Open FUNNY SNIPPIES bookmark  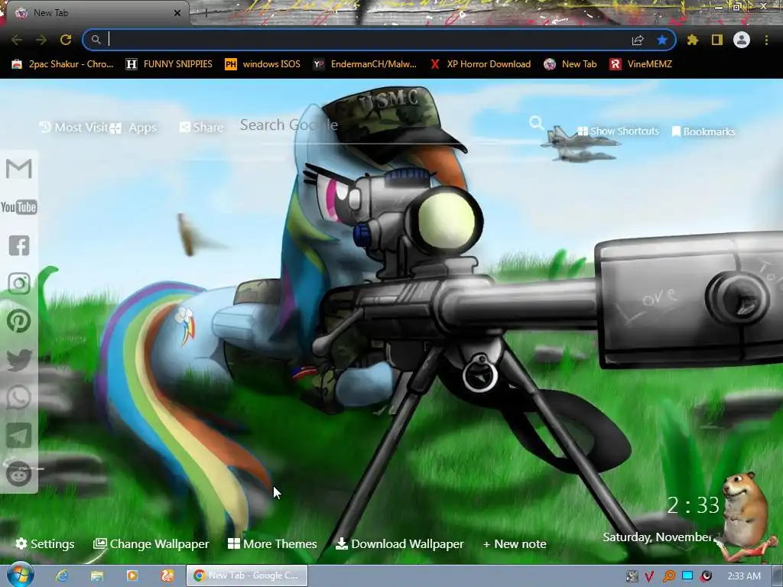click(x=169, y=64)
